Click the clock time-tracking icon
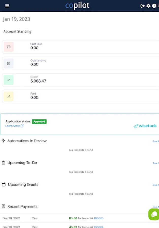Viewport: 159px width, 228px height. coord(154,6)
